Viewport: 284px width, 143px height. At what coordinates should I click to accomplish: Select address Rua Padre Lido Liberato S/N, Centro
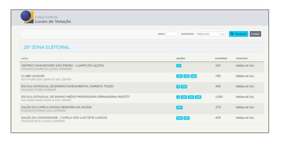click(46, 79)
